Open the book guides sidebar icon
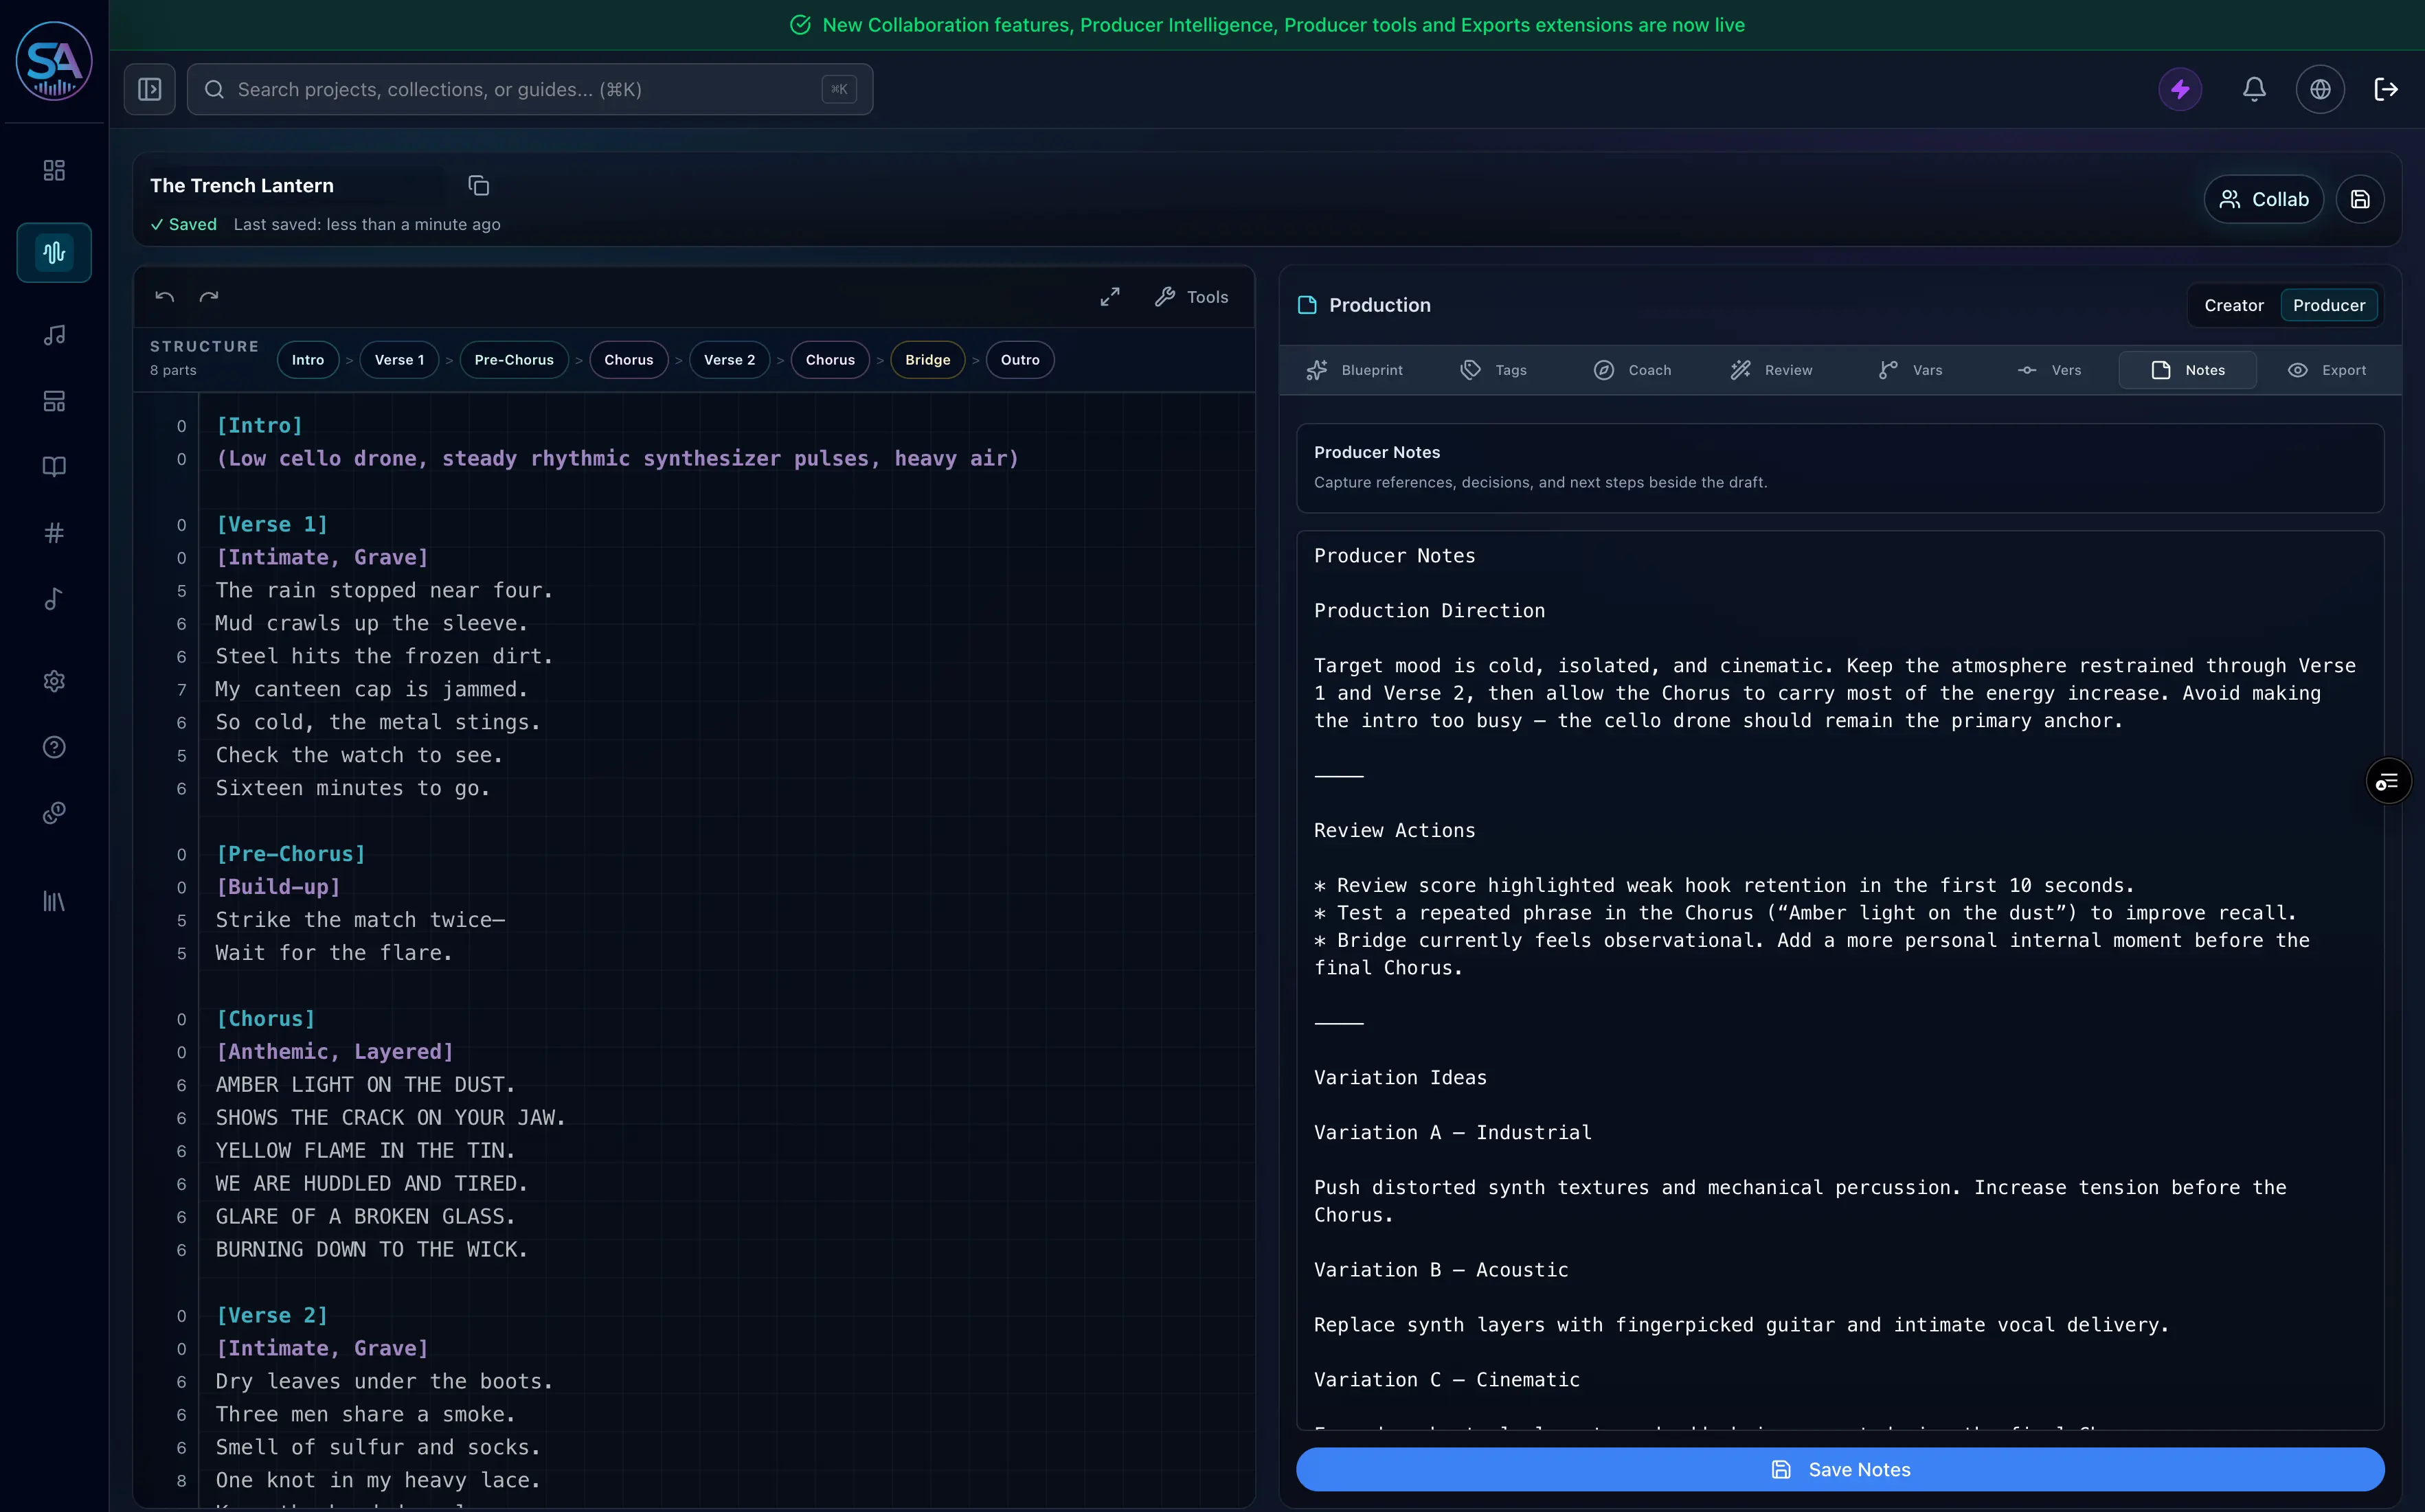 click(54, 467)
